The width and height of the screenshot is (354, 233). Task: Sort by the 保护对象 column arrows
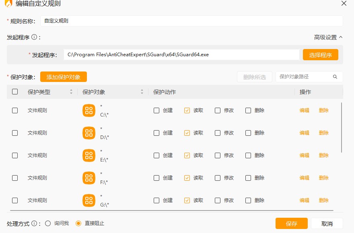(x=142, y=92)
